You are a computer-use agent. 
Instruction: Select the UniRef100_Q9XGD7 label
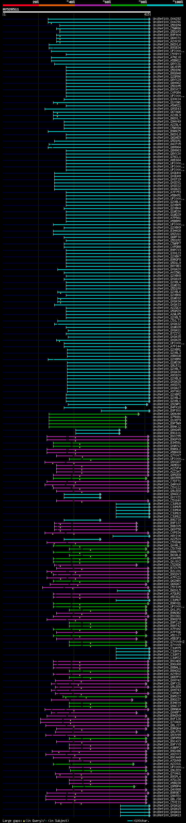(167, 462)
